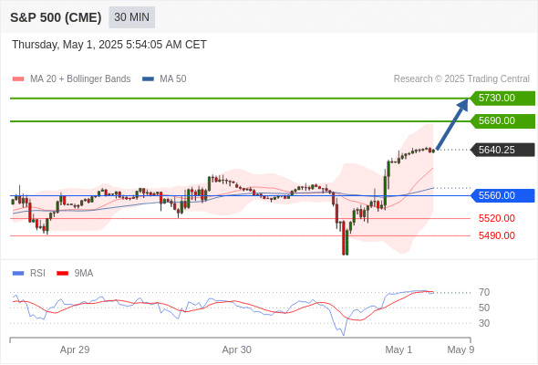The image size is (538, 365).
Task: Click the 5490.00 support level label
Action: [497, 236]
